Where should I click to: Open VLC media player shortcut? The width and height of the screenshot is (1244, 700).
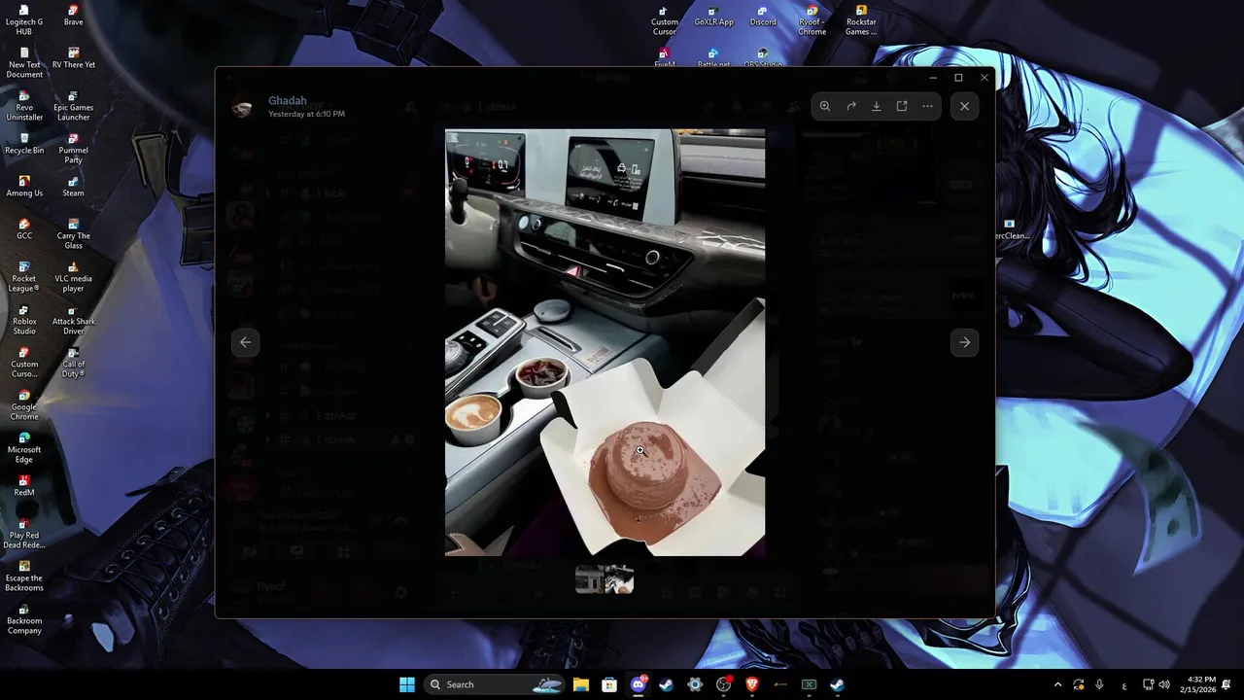click(x=73, y=277)
